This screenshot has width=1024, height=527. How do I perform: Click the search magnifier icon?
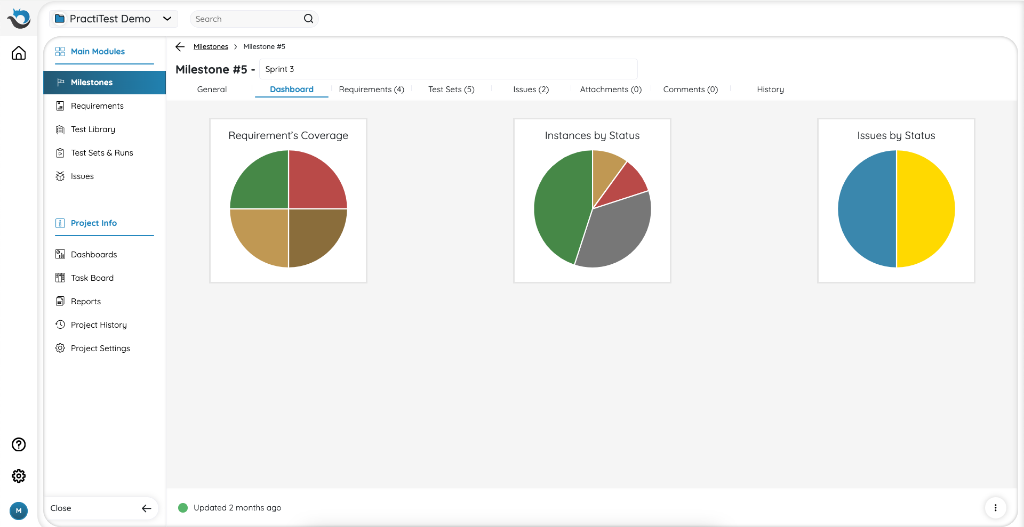308,19
